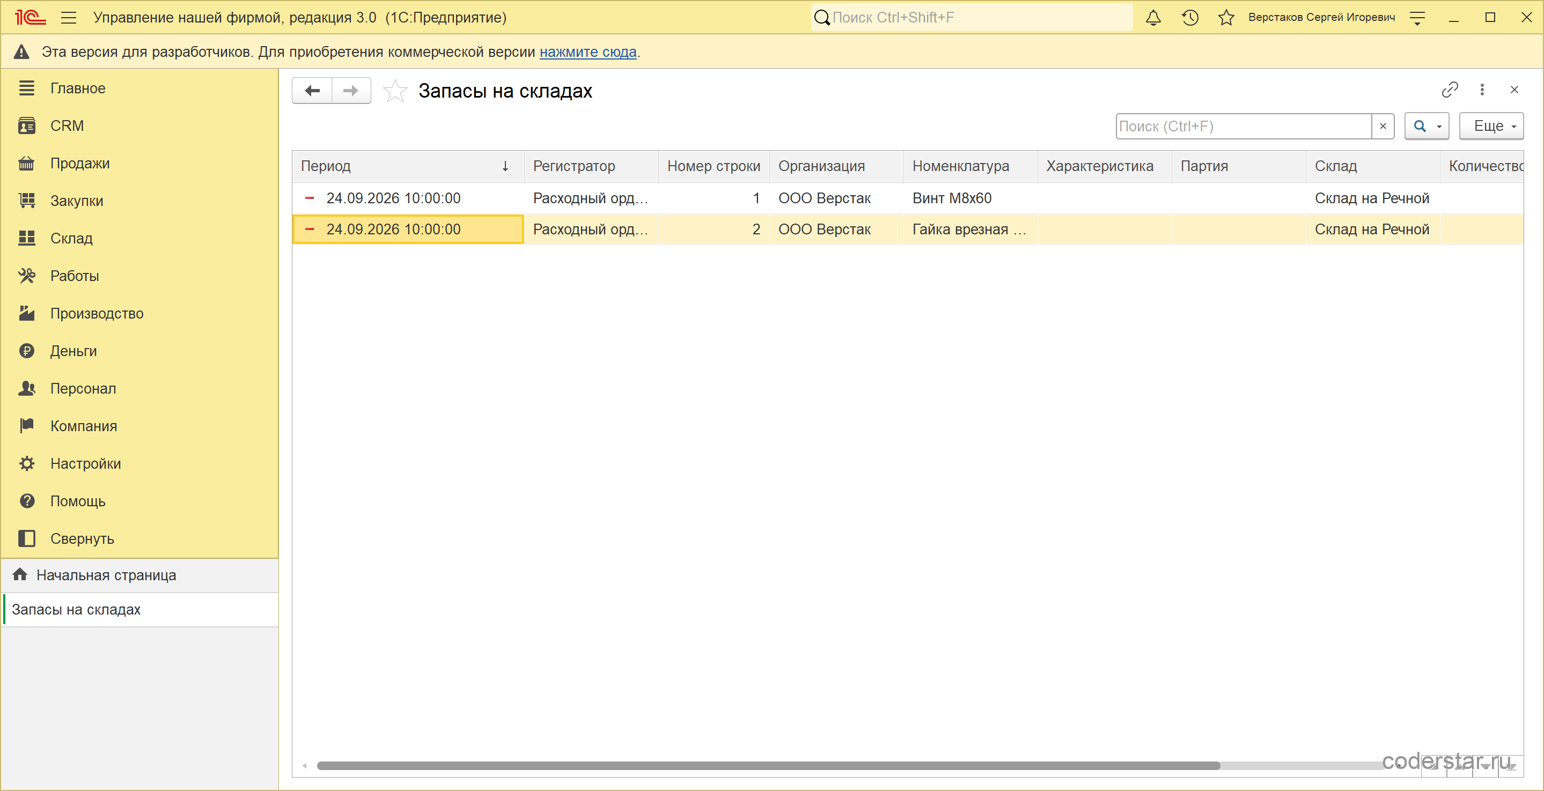Click the Регистратор column header
This screenshot has width=1544, height=791.
tap(591, 167)
